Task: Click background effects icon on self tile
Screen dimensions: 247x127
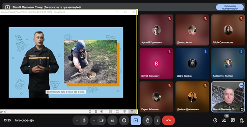Action: click(242, 109)
